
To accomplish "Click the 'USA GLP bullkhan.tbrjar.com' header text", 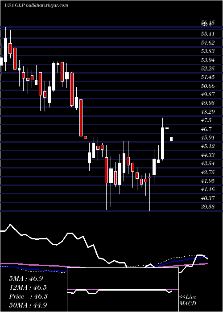I will click(x=36, y=5).
